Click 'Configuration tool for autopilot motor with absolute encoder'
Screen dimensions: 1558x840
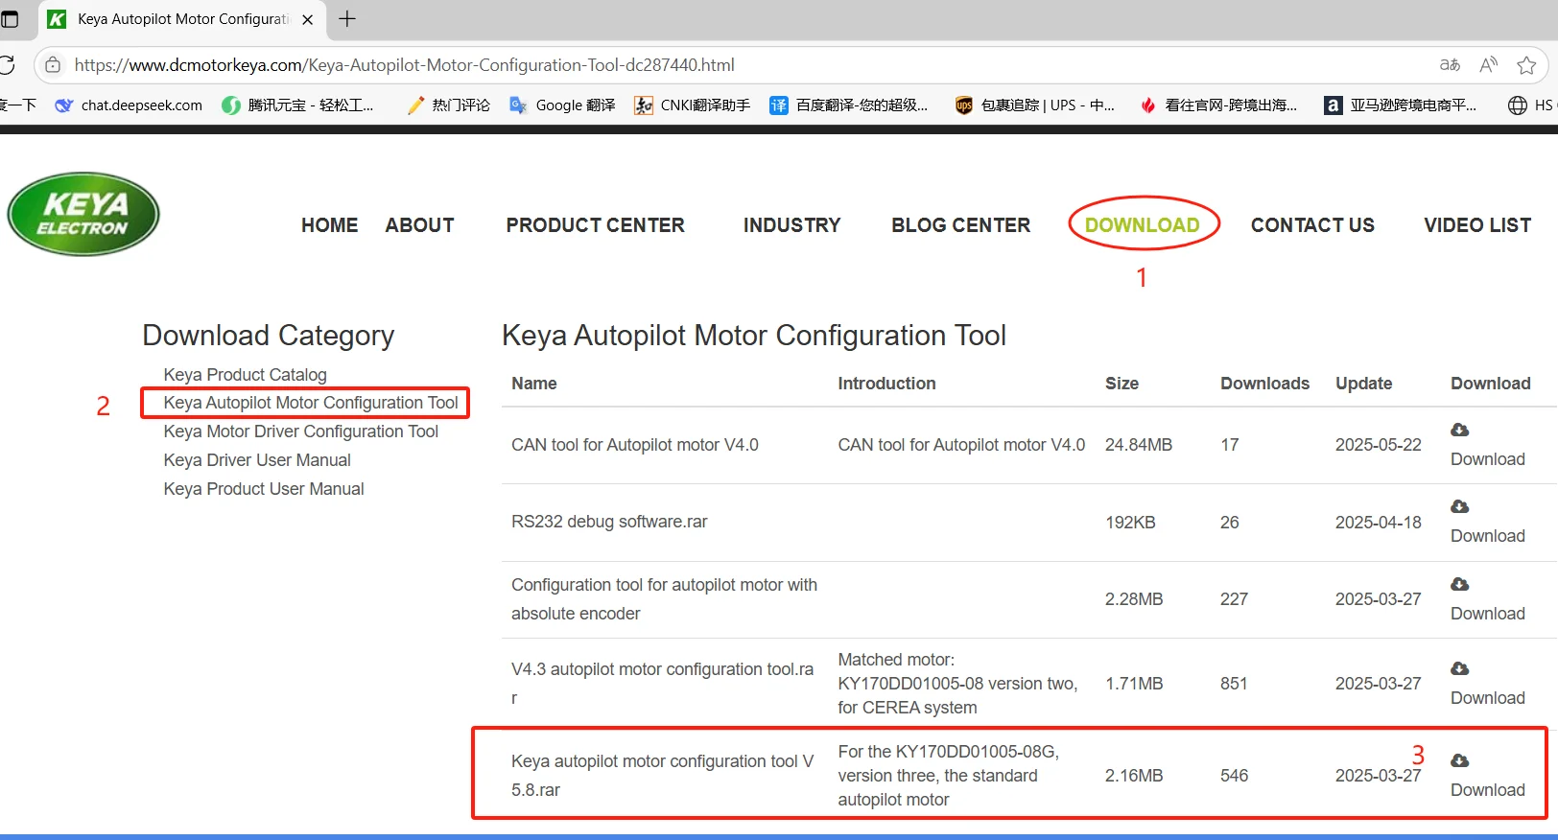pos(664,599)
